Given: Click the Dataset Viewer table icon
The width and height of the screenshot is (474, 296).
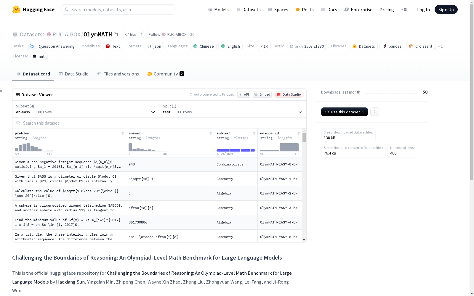Looking at the screenshot, I should 18,94.
